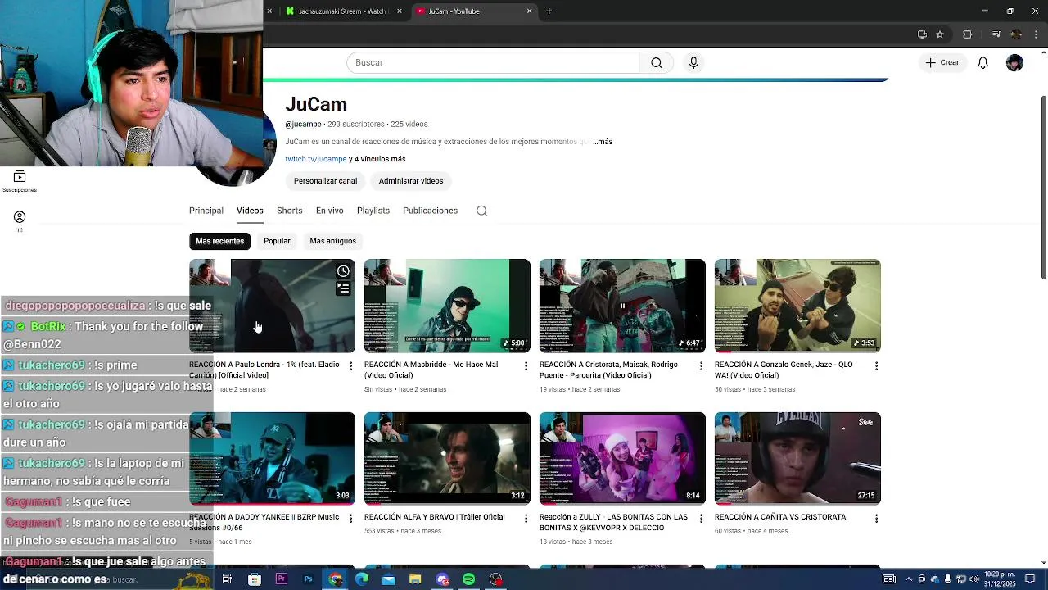The height and width of the screenshot is (590, 1048).
Task: Open Macbridde Me Hace Mal video thumbnail
Action: (x=447, y=306)
